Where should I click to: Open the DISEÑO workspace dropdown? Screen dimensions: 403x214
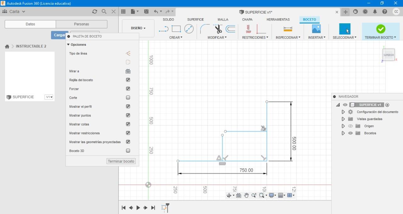[138, 28]
